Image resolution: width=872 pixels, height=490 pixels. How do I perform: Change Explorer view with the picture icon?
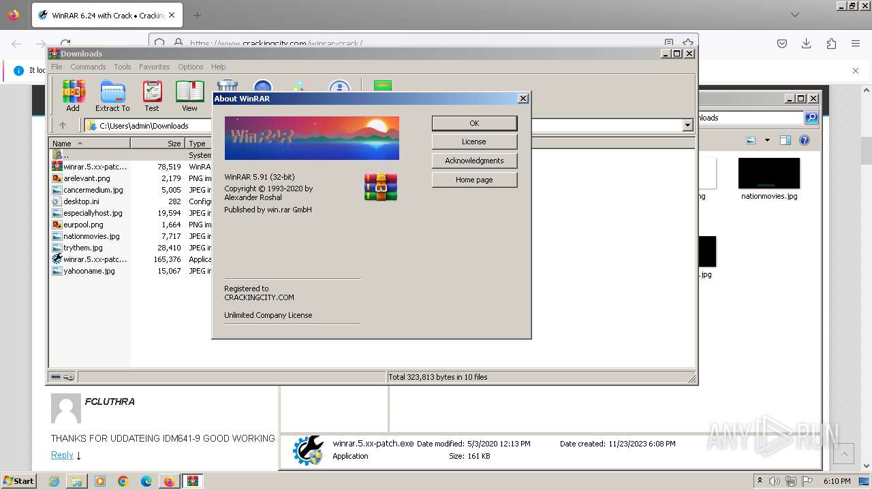point(750,140)
